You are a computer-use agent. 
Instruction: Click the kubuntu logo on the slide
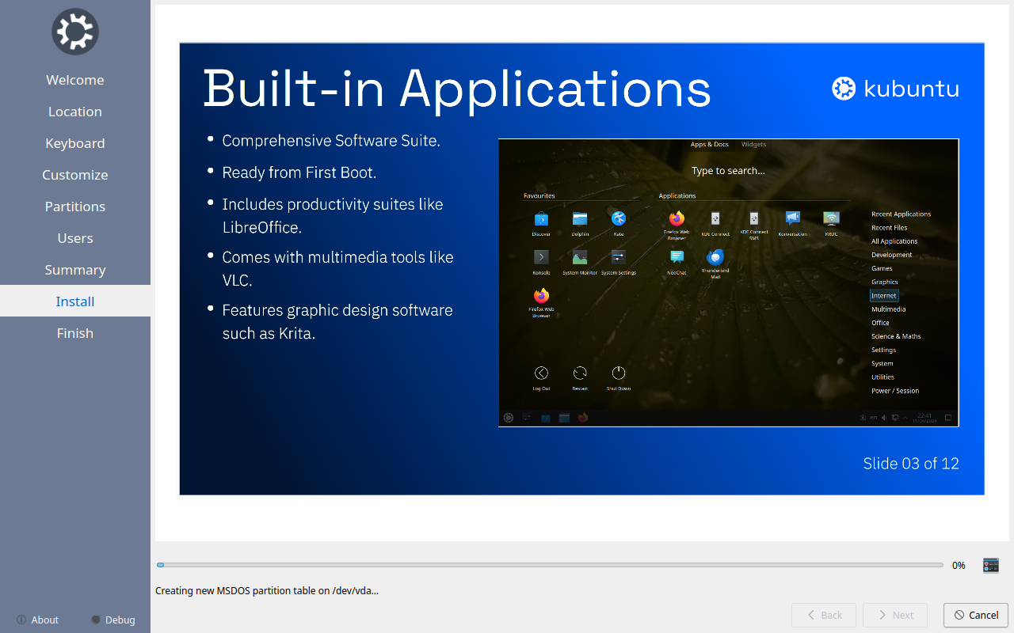(895, 89)
